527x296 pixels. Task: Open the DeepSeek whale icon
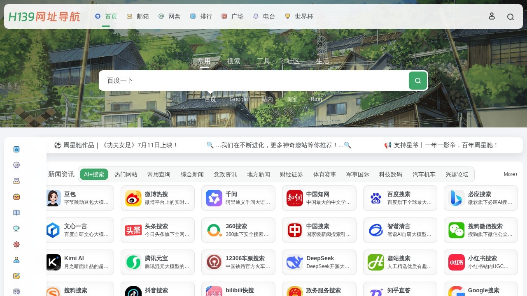pyautogui.click(x=295, y=262)
